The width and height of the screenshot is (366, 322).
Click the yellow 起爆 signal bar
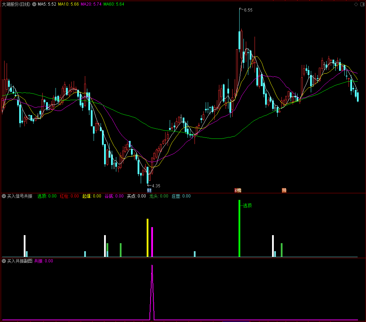(147, 238)
